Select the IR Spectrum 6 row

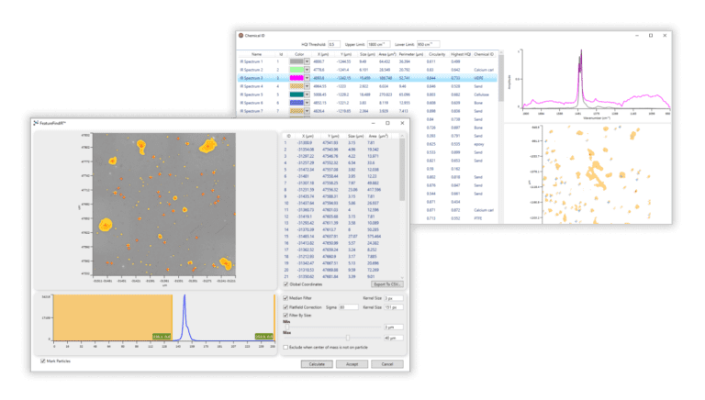[x=368, y=103]
